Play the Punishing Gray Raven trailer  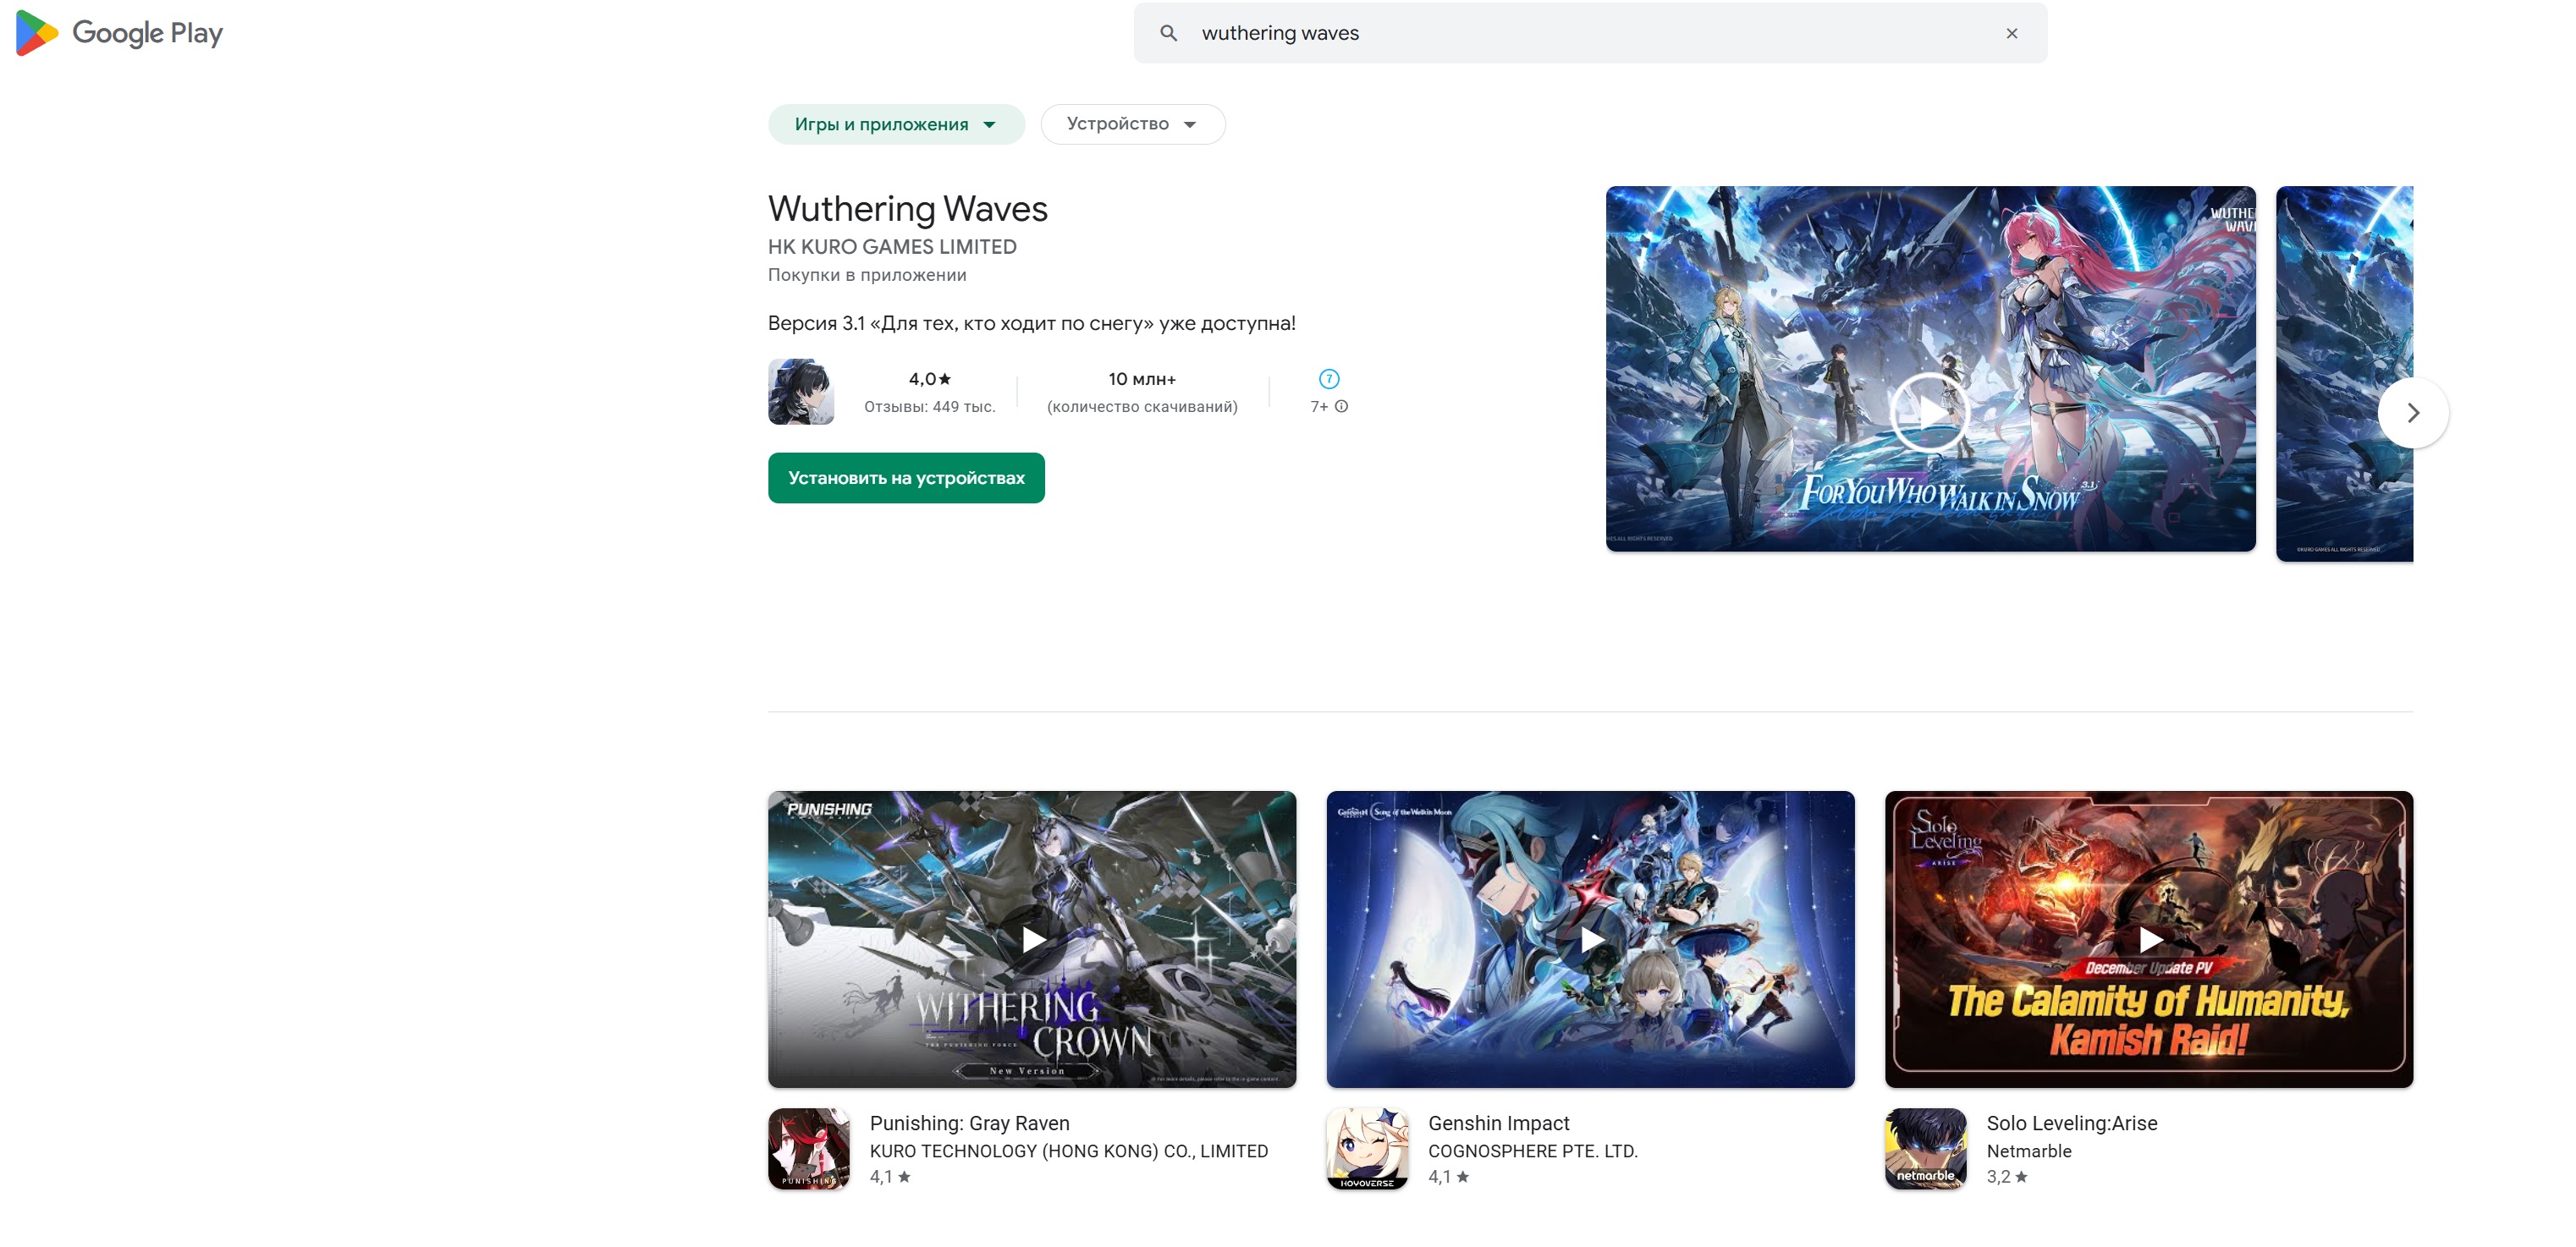pos(1032,939)
